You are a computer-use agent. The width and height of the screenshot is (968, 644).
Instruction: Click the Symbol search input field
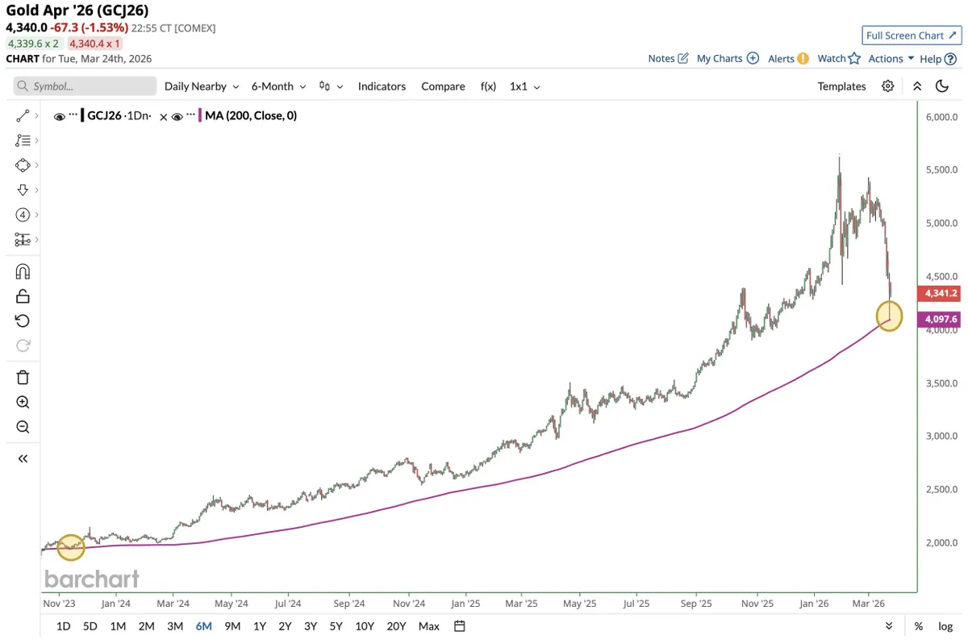click(85, 86)
